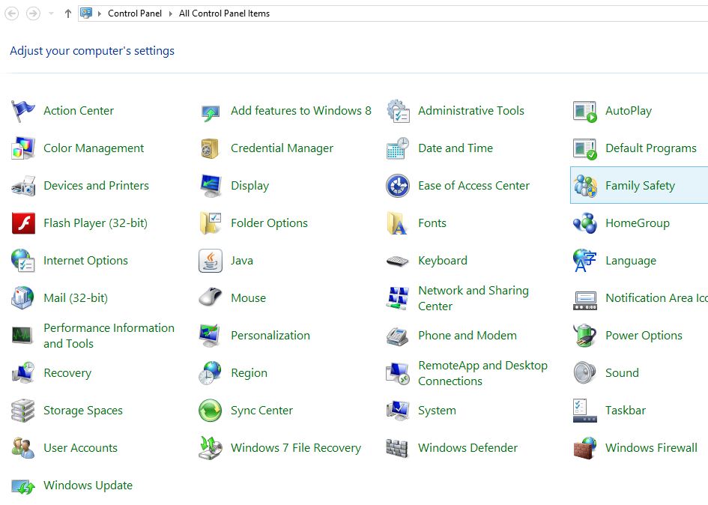This screenshot has width=708, height=505.
Task: Expand the arrow before Control Panel breadcrumb
Action: 100,13
